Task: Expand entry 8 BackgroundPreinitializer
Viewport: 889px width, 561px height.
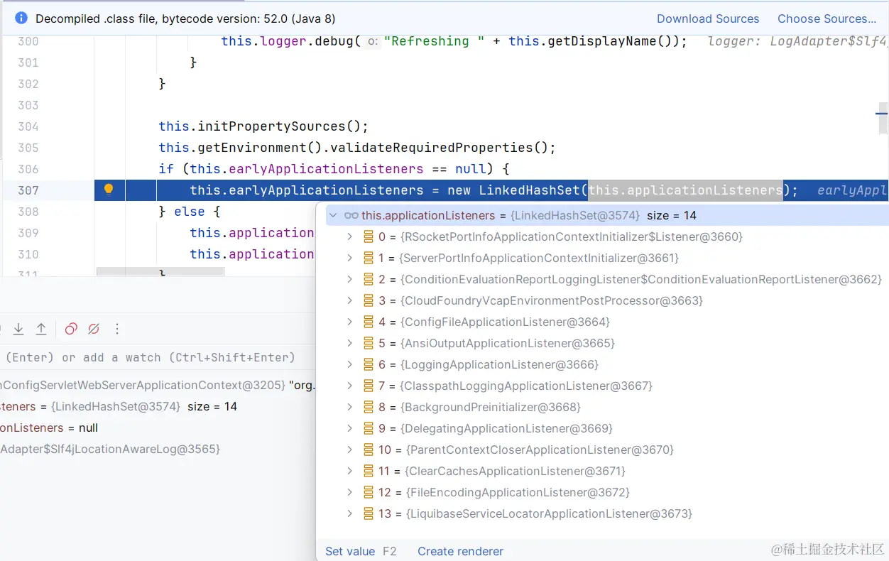Action: [349, 407]
